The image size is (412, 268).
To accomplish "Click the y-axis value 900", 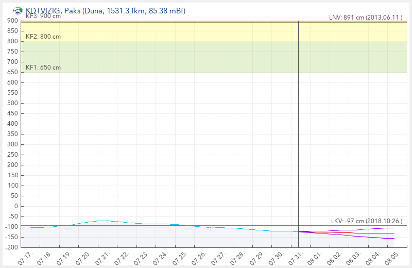I will click(12, 21).
